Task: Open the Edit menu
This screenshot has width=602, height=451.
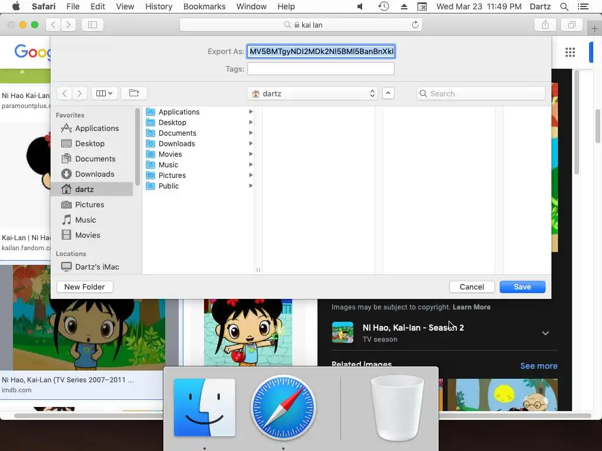Action: pos(98,6)
